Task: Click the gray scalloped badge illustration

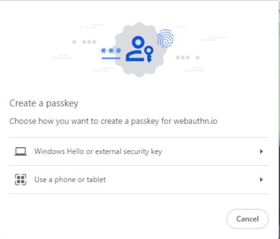Action: [139, 50]
